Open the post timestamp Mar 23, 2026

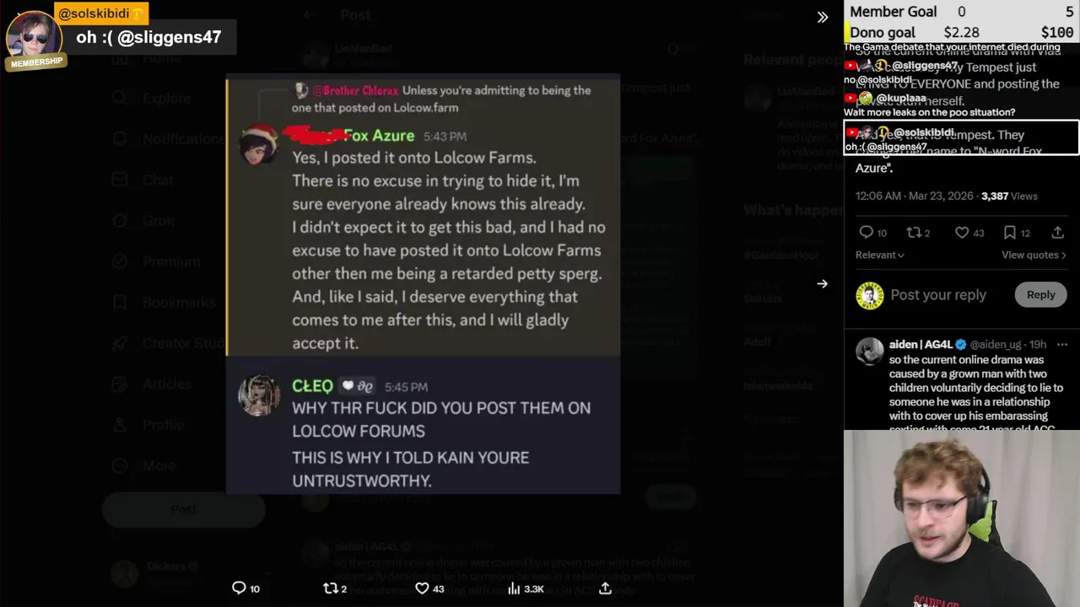[914, 196]
